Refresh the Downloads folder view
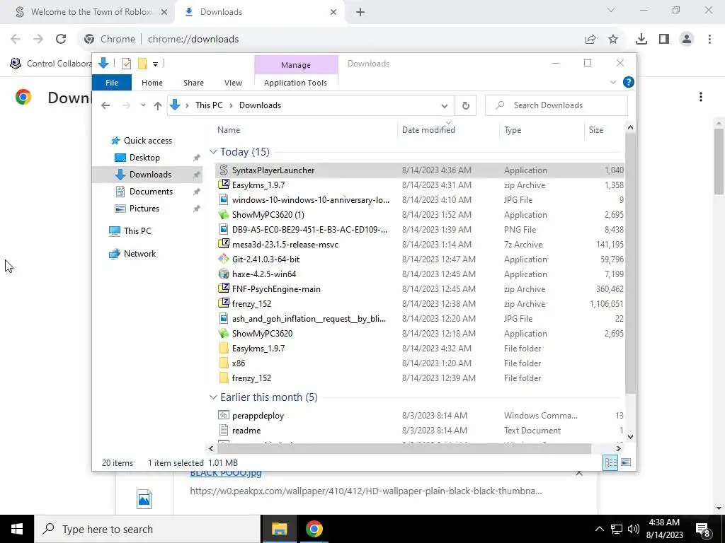725x543 pixels. point(466,105)
